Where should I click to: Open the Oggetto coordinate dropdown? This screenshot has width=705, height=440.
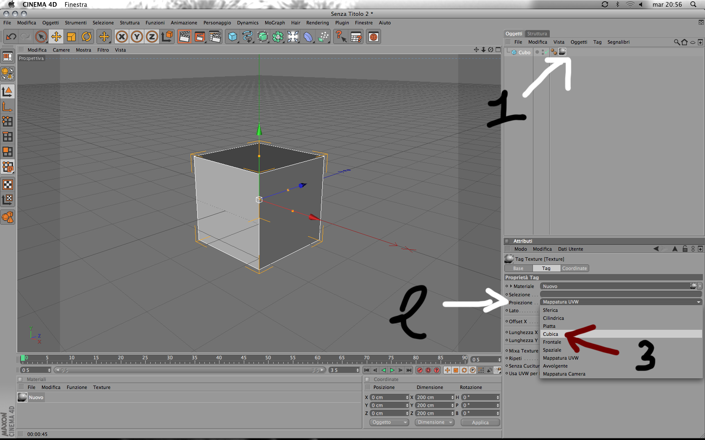(x=389, y=422)
